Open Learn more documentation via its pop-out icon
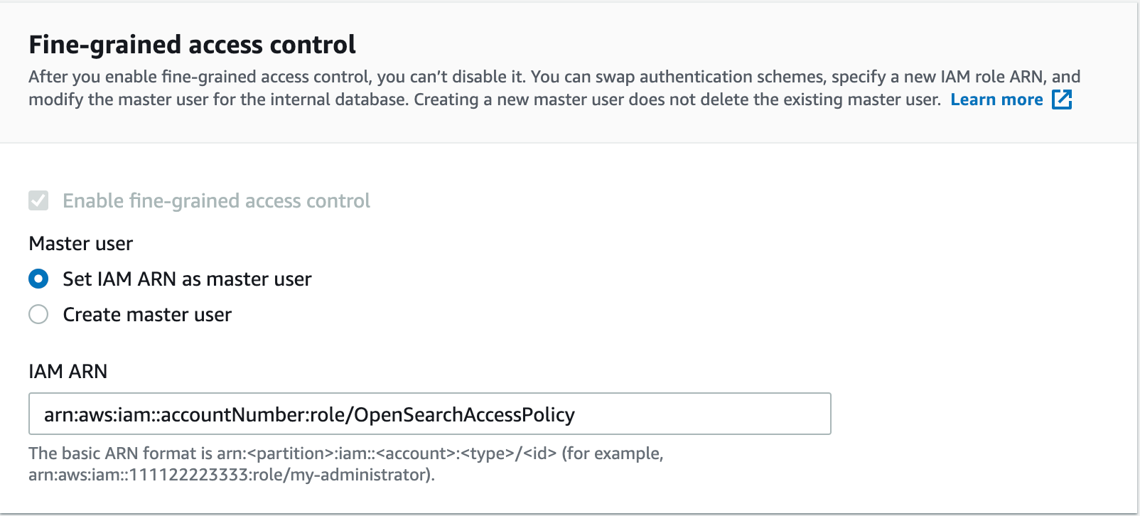Viewport: 1140px width, 516px height. coord(1062,100)
